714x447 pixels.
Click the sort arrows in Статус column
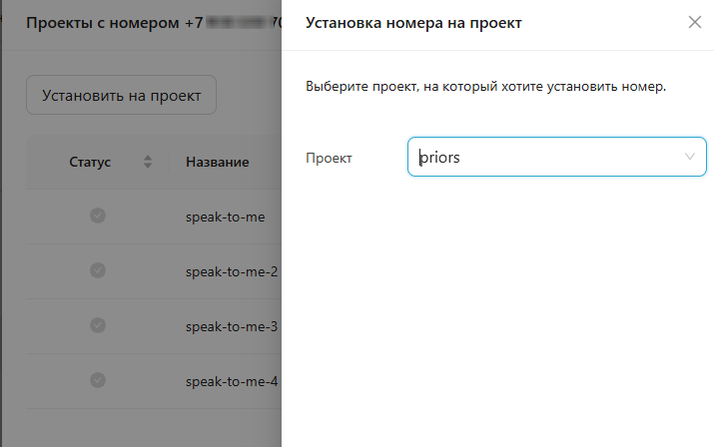click(x=148, y=162)
